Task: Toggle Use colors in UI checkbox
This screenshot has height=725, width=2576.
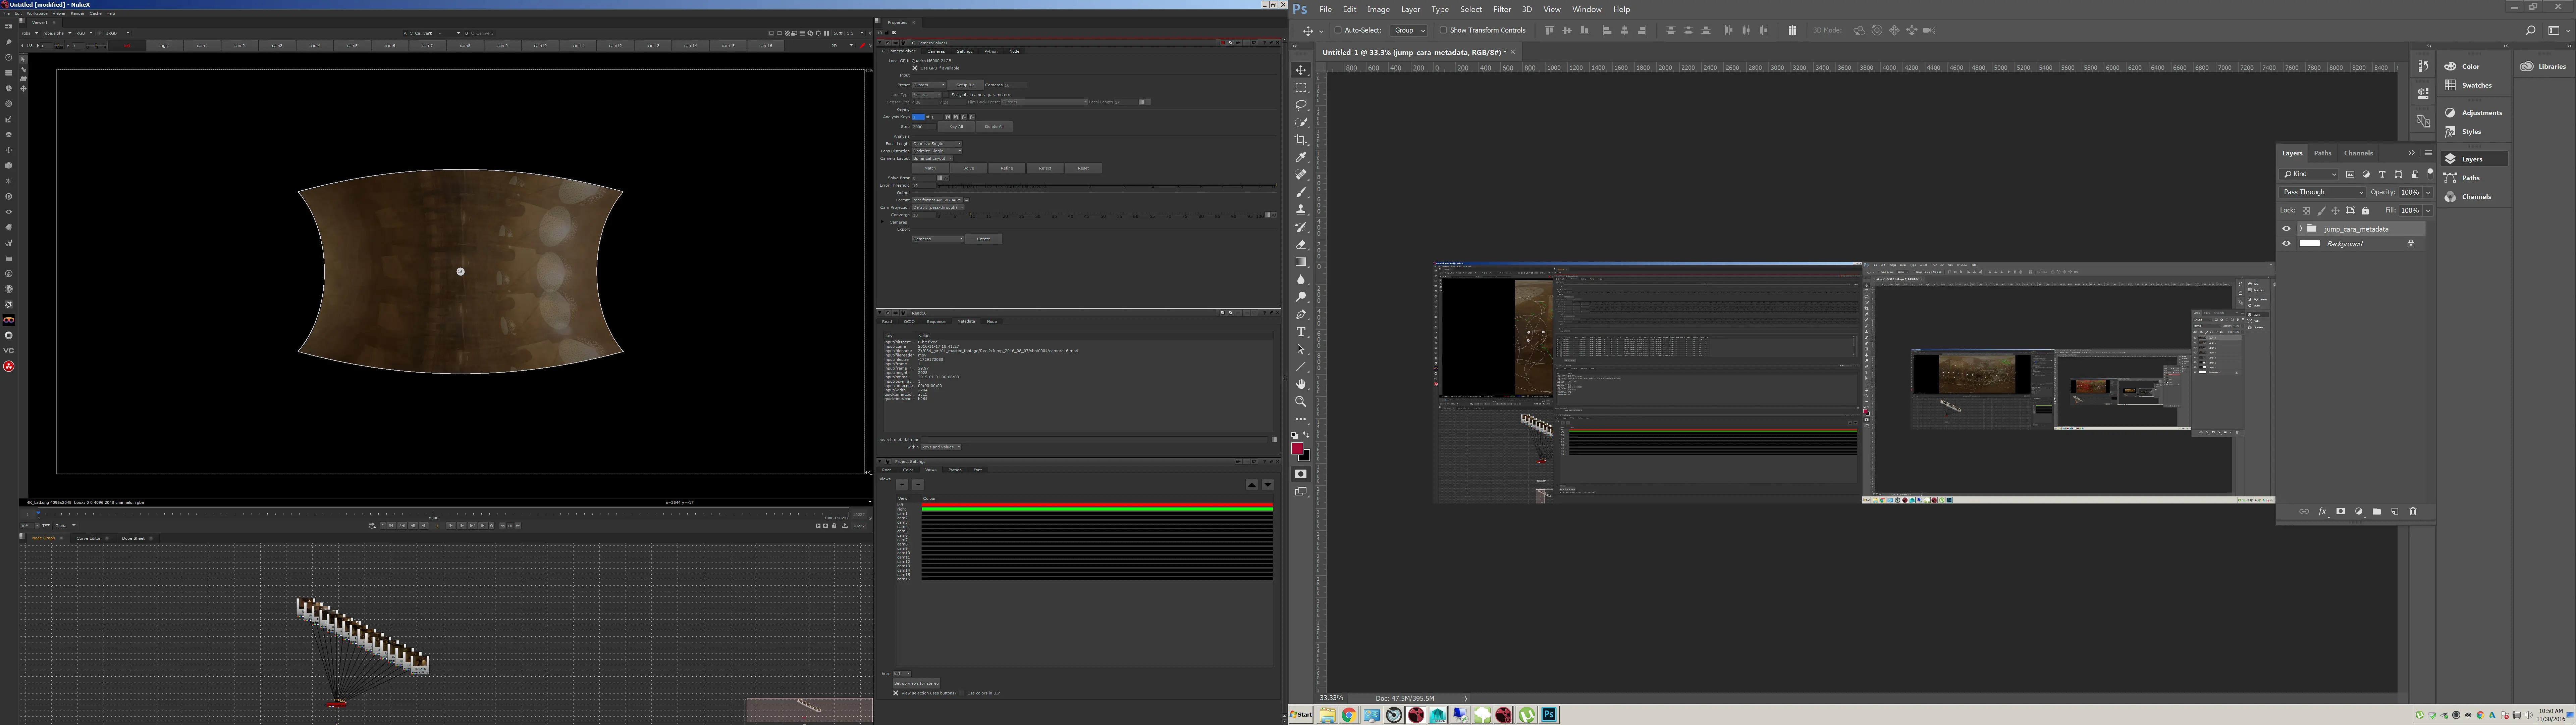Action: point(962,693)
